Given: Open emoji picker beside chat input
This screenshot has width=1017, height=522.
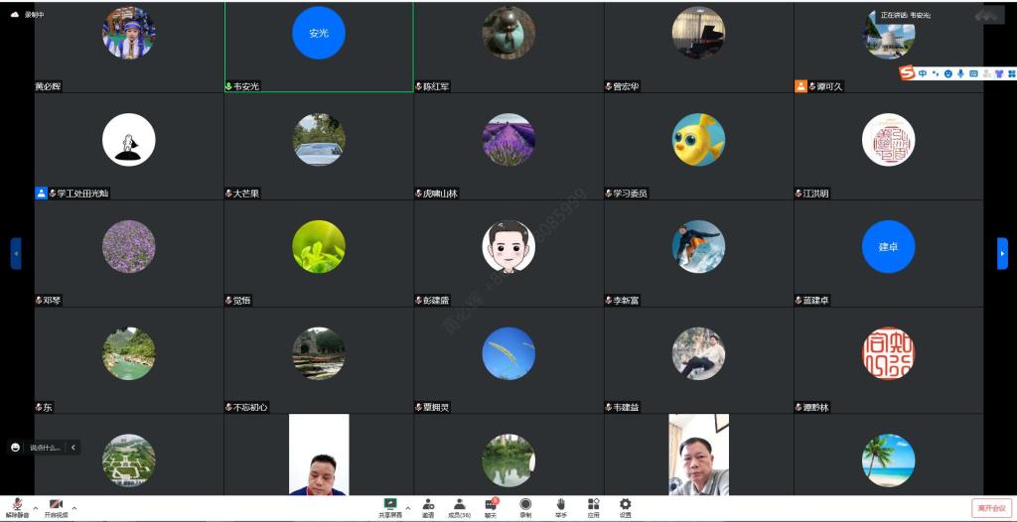Looking at the screenshot, I should (x=16, y=448).
